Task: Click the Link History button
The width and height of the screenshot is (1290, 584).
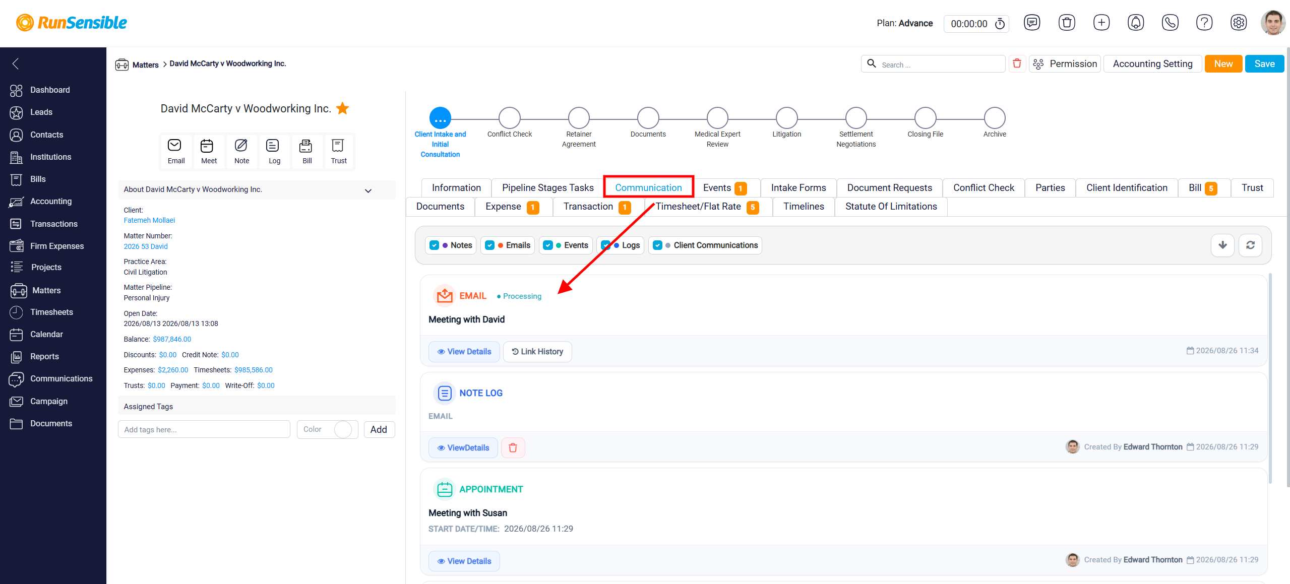Action: coord(537,352)
